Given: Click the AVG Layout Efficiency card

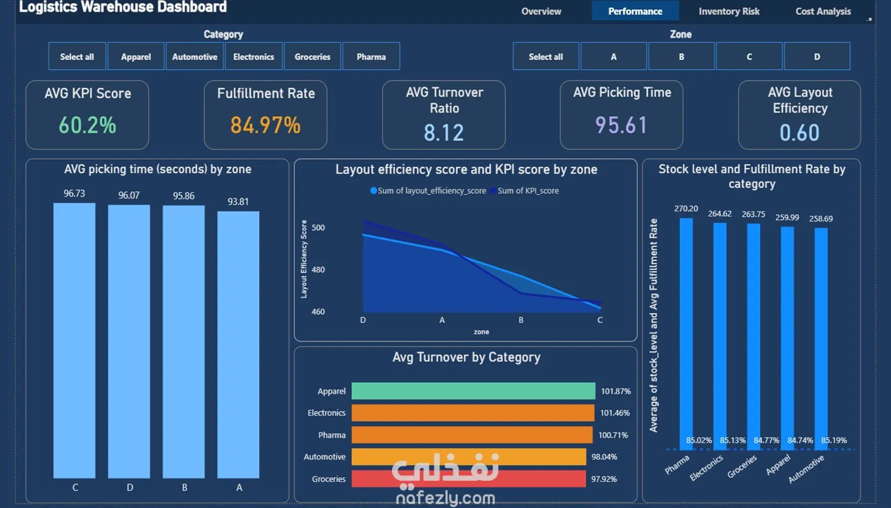Looking at the screenshot, I should pyautogui.click(x=799, y=115).
